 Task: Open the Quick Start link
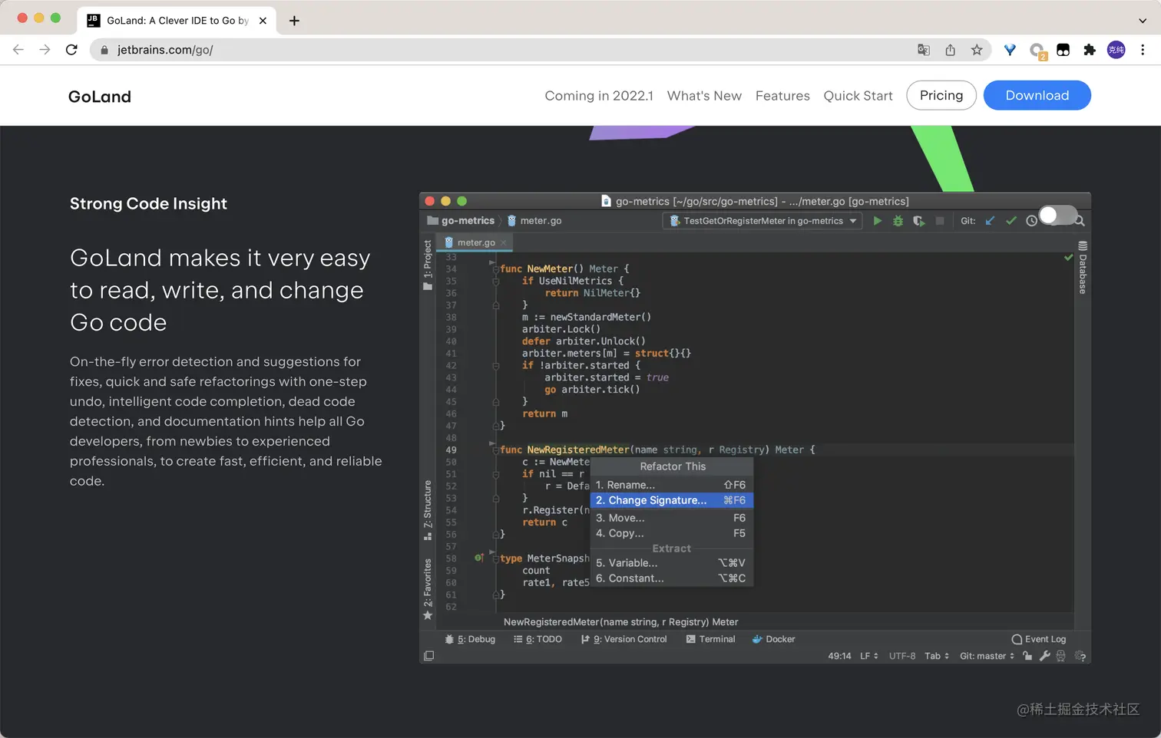click(858, 96)
